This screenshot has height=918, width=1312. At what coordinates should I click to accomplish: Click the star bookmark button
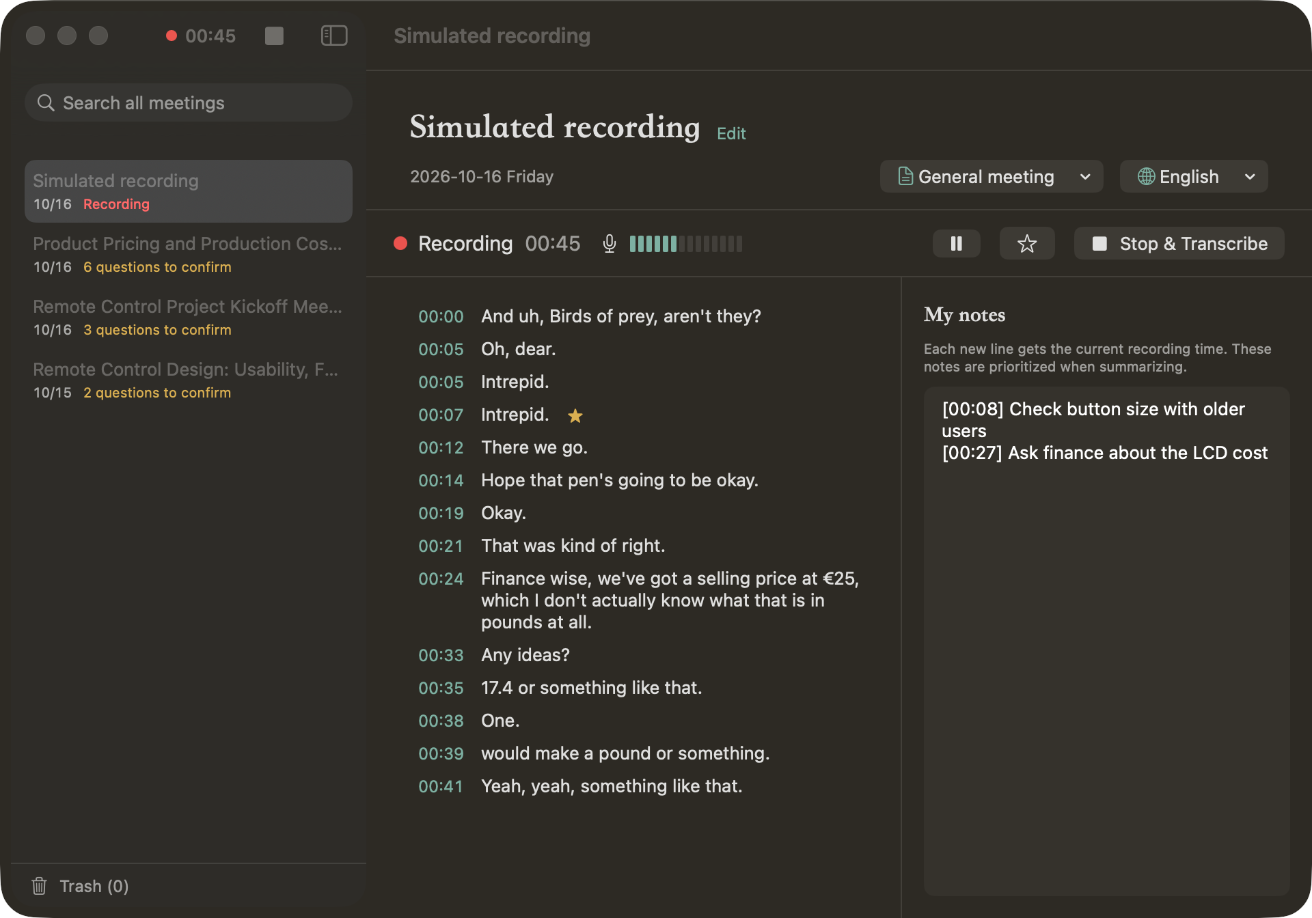[x=1026, y=243]
